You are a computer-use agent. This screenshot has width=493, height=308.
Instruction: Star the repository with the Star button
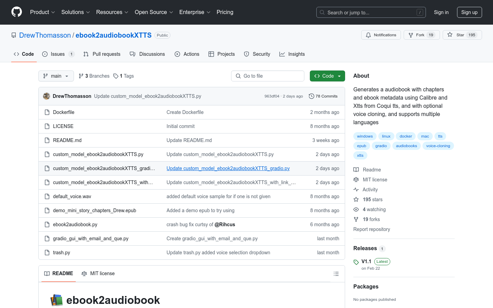(x=462, y=35)
